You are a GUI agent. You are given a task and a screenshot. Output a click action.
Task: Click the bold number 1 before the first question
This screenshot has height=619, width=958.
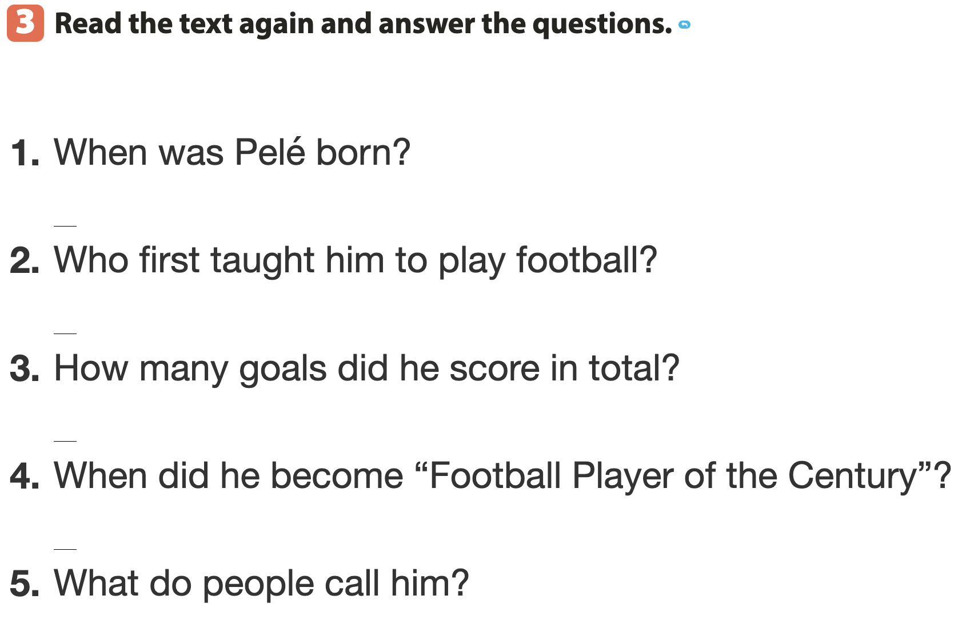click(24, 153)
